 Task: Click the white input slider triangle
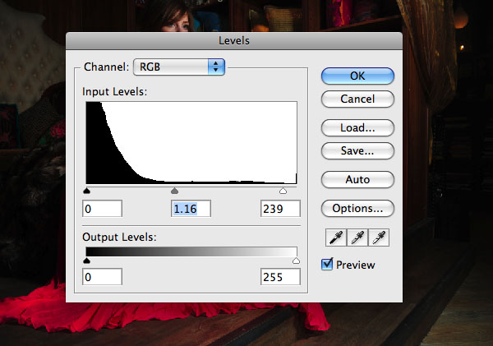pos(283,191)
